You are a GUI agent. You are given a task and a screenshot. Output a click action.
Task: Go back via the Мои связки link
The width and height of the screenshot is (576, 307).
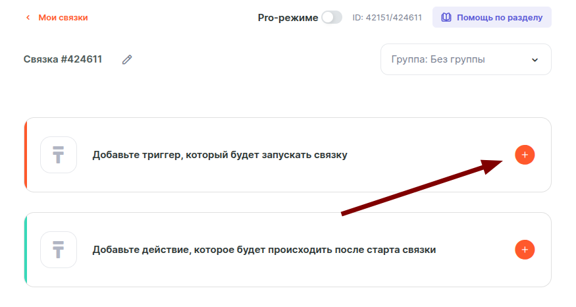[x=63, y=18]
